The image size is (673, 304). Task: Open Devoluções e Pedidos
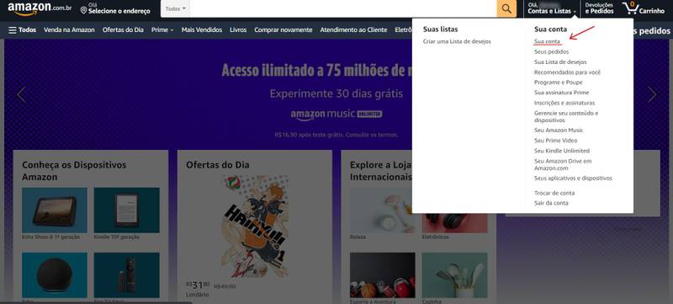[x=599, y=8]
